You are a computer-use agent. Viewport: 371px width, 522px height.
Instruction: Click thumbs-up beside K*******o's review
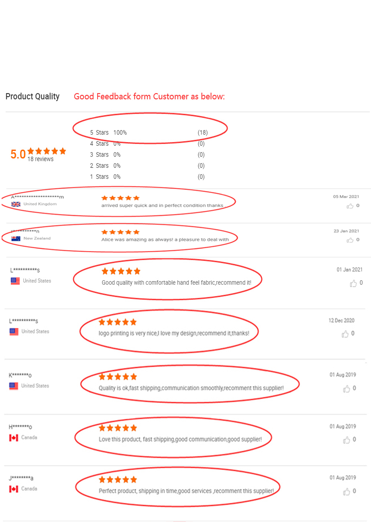coord(347,389)
